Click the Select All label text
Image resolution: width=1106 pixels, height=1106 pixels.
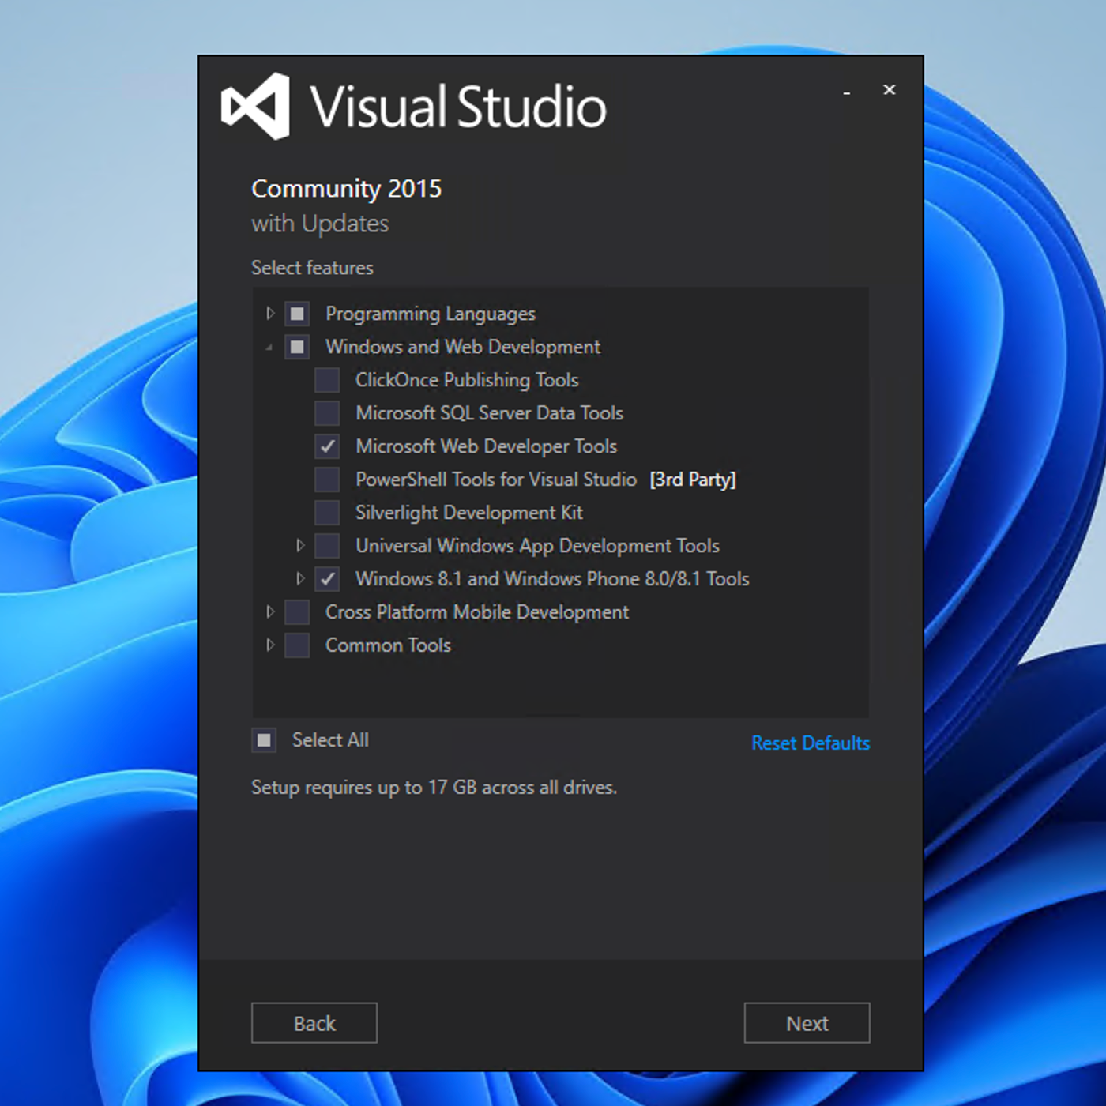(x=330, y=740)
